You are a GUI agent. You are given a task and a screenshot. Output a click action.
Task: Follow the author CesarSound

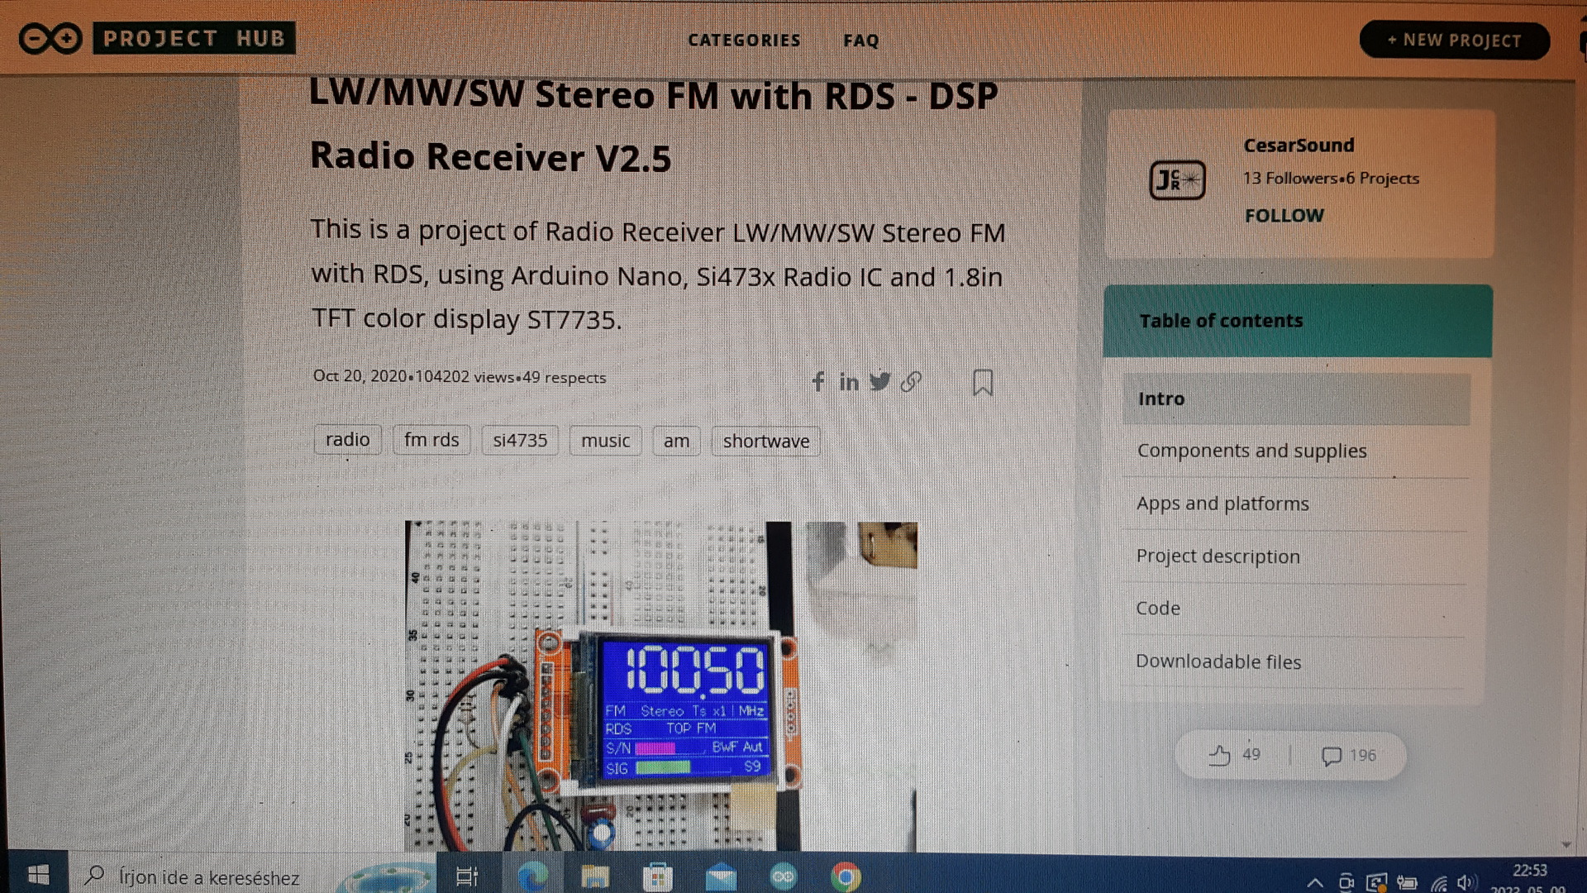[x=1284, y=216]
